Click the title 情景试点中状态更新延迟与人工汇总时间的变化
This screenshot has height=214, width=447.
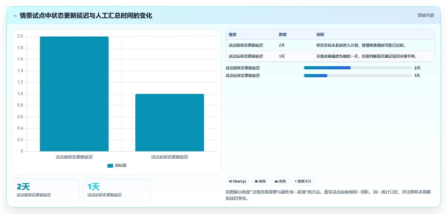pos(86,15)
